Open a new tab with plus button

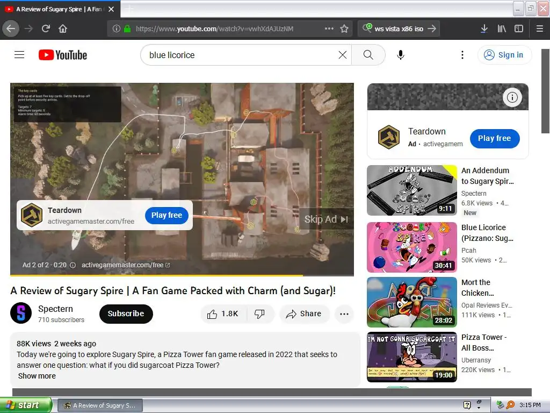tap(129, 9)
